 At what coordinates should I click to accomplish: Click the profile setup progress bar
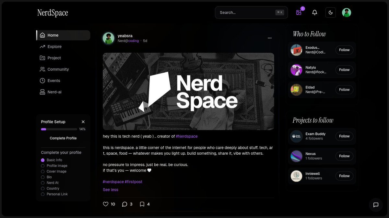coord(59,129)
